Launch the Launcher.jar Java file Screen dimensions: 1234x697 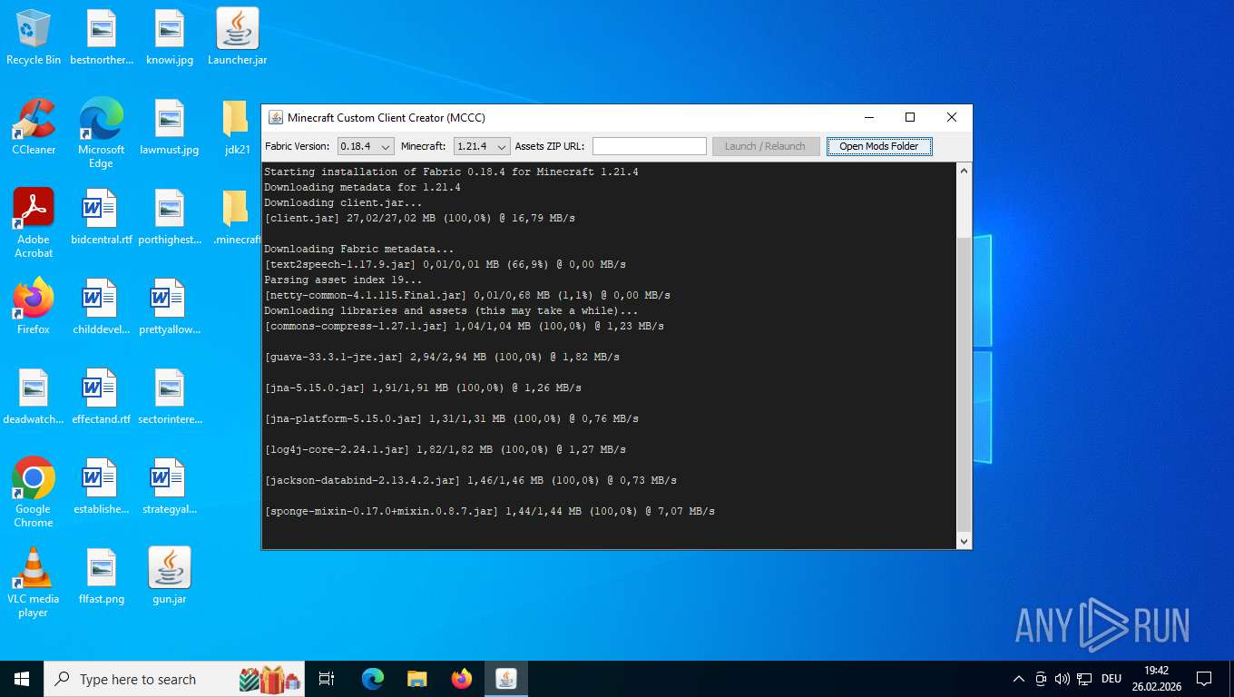click(237, 36)
